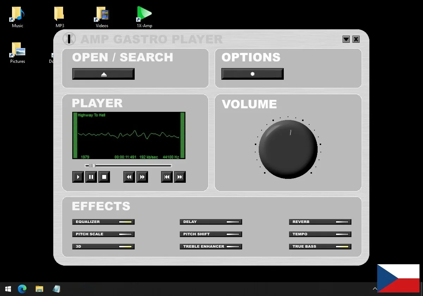The width and height of the screenshot is (423, 296).
Task: Stop playback of Highway To Hell
Action: (x=104, y=177)
